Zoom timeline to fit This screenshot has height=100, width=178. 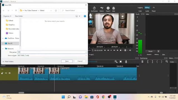click(x=121, y=62)
